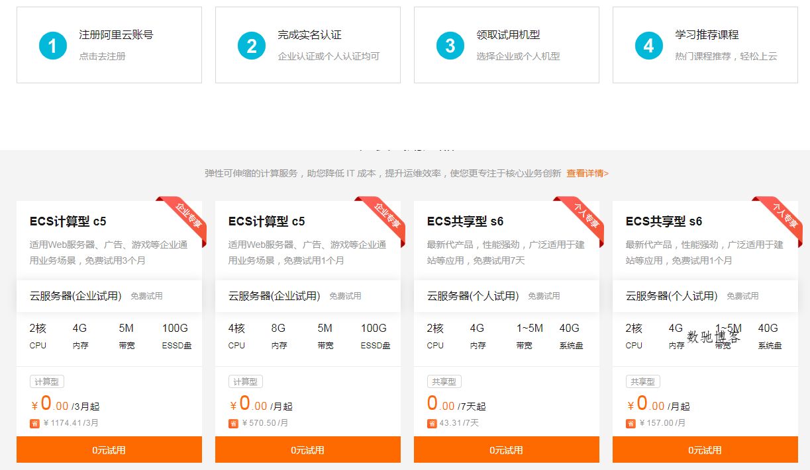Click 点击去注册 link text

click(x=102, y=56)
